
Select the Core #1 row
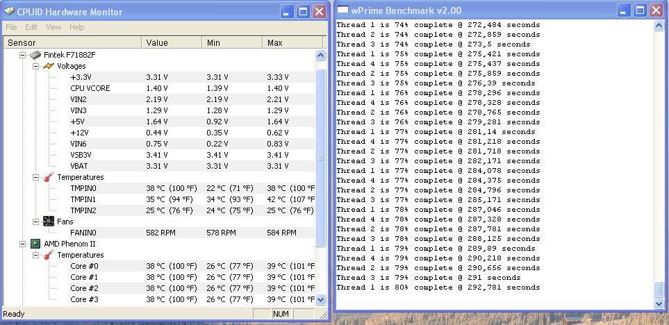pos(191,277)
